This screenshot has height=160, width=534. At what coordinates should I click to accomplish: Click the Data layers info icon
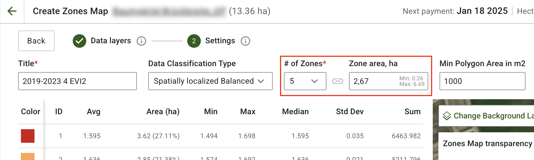(141, 41)
